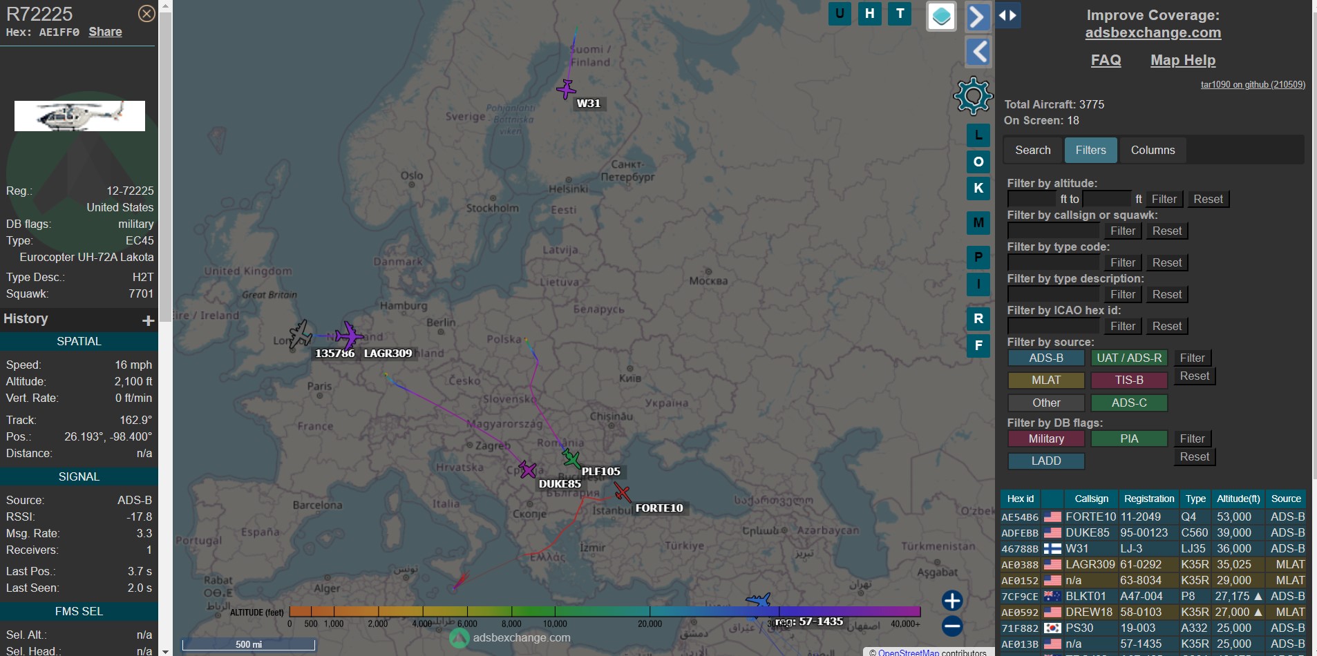This screenshot has width=1317, height=656.
Task: Click Reset button for ICAO hex id
Action: (x=1166, y=326)
